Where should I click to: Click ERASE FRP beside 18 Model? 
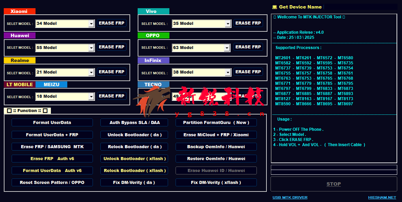click(x=112, y=96)
